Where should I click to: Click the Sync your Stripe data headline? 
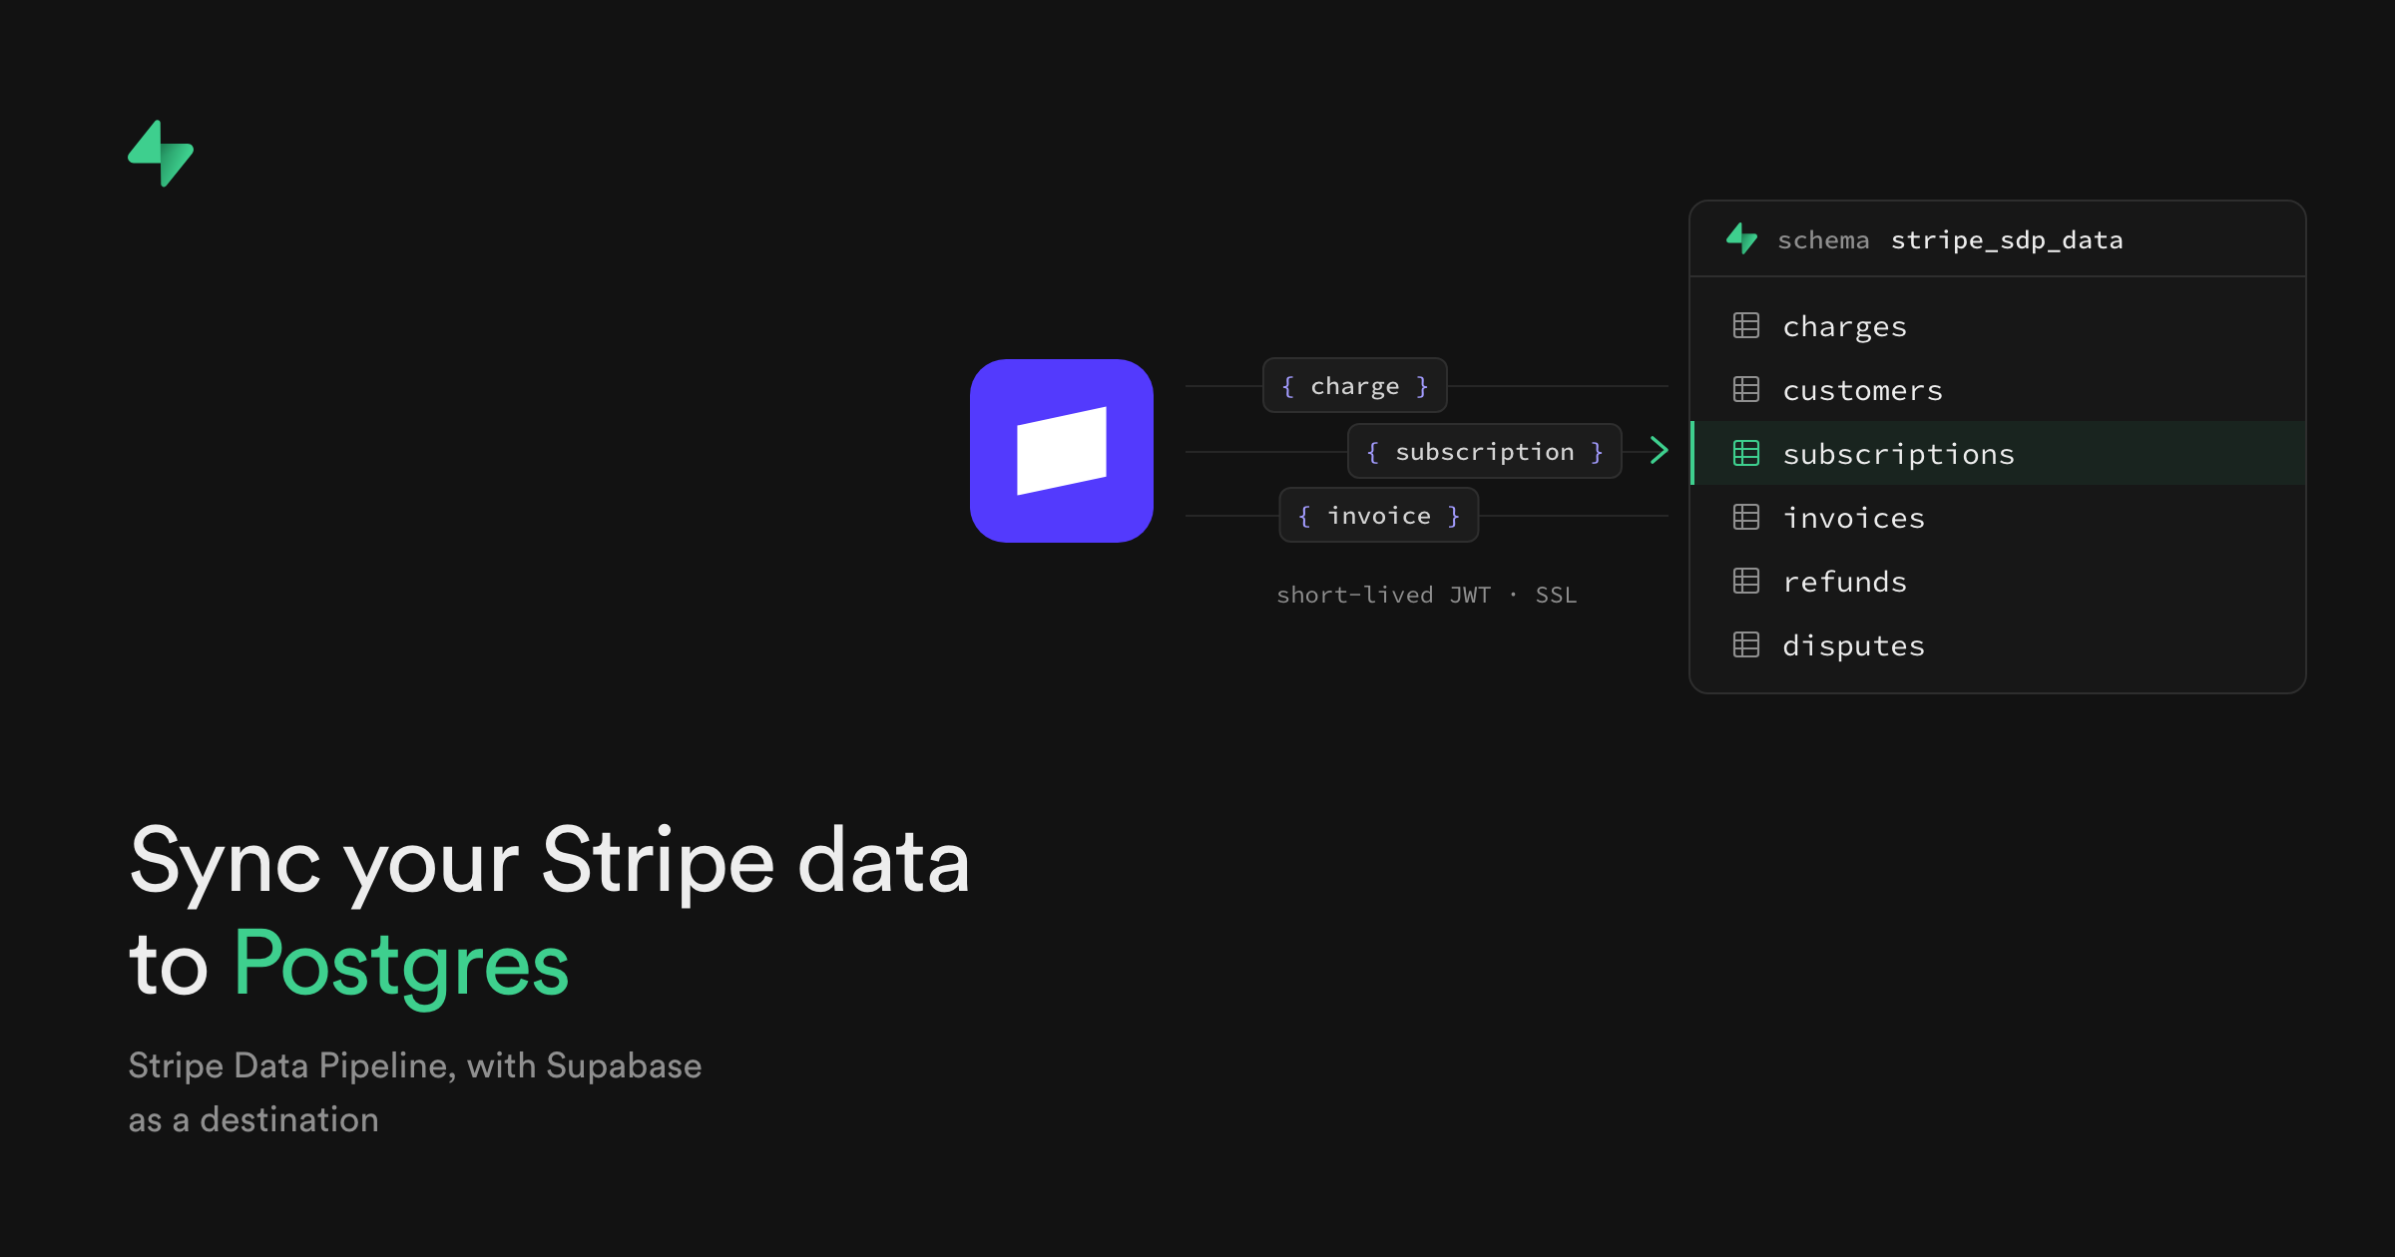tap(549, 862)
